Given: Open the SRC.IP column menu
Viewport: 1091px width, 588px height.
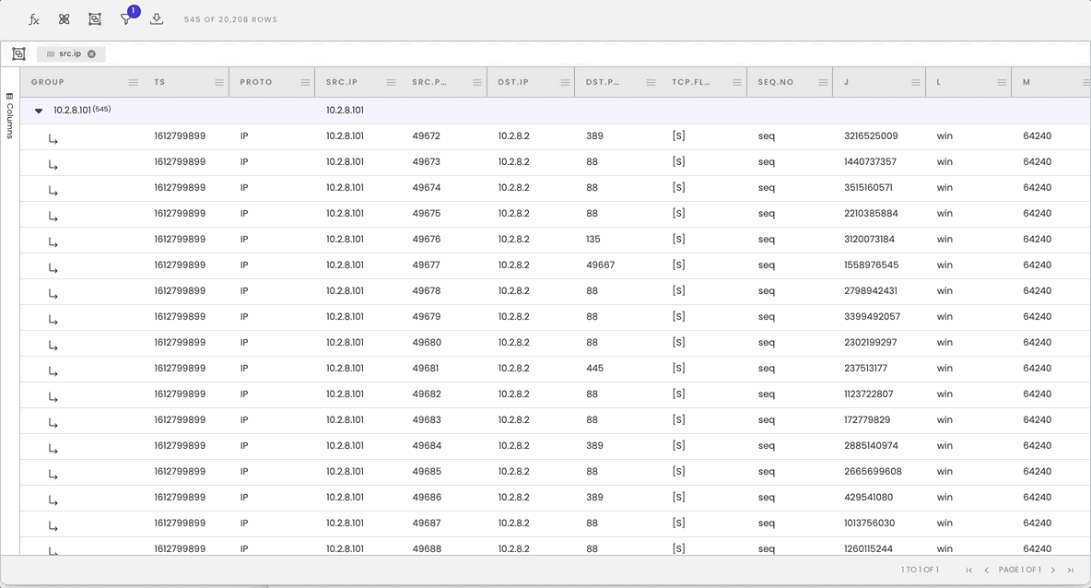Looking at the screenshot, I should 391,82.
